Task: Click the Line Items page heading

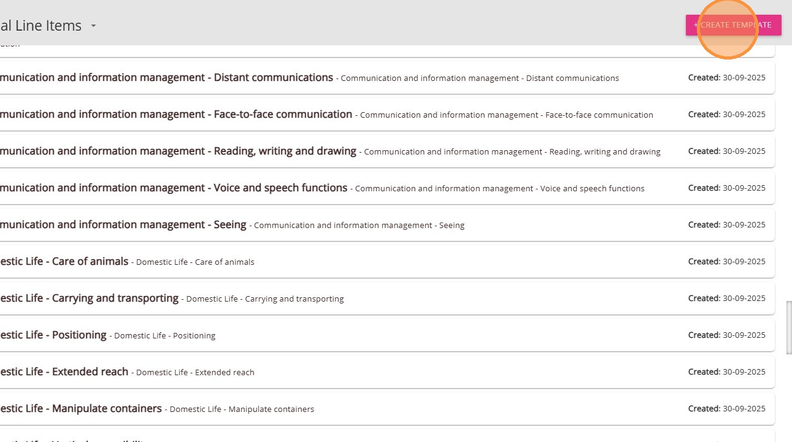Action: [40, 26]
